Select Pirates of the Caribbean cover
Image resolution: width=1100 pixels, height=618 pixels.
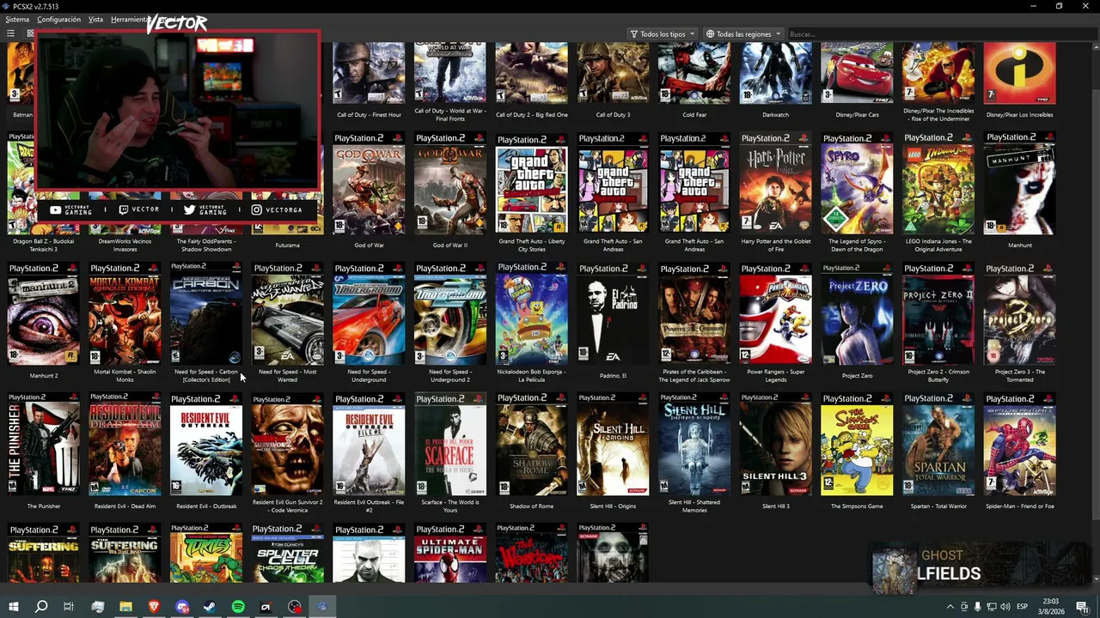(x=694, y=314)
